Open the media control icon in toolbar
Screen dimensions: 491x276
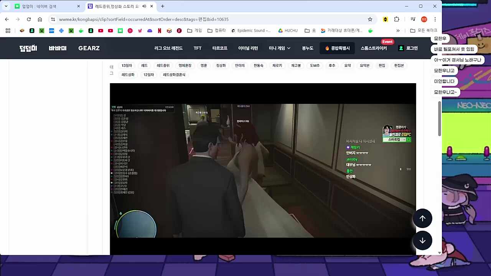click(413, 19)
